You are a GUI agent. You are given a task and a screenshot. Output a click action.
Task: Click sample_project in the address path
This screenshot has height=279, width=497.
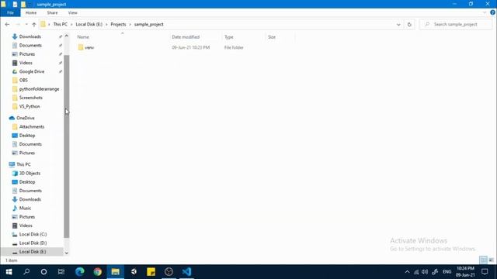tap(148, 24)
